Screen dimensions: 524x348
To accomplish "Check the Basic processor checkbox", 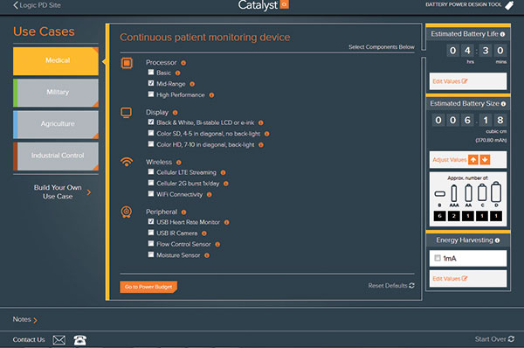I will click(x=151, y=73).
